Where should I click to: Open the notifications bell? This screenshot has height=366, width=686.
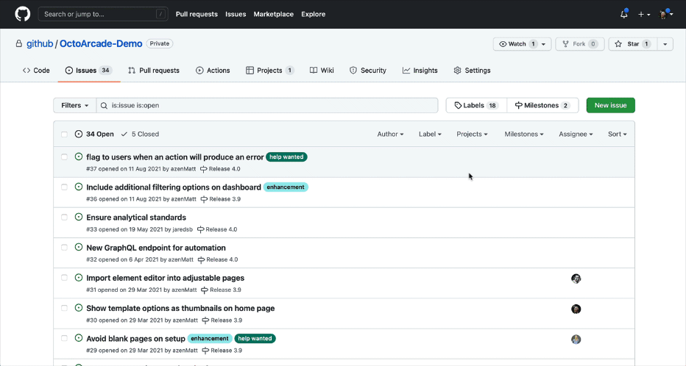tap(624, 14)
